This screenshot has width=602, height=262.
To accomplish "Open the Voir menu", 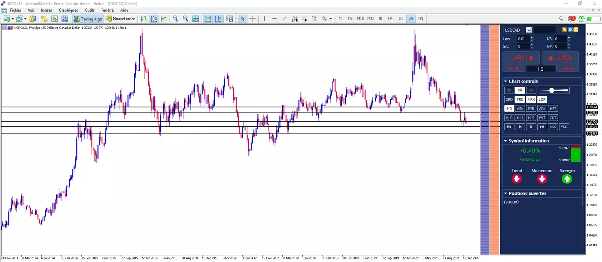I will [x=31, y=10].
